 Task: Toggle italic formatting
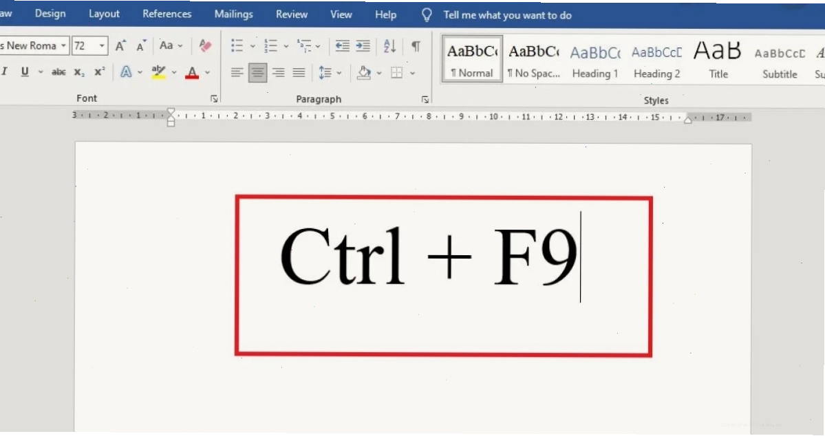coord(5,72)
